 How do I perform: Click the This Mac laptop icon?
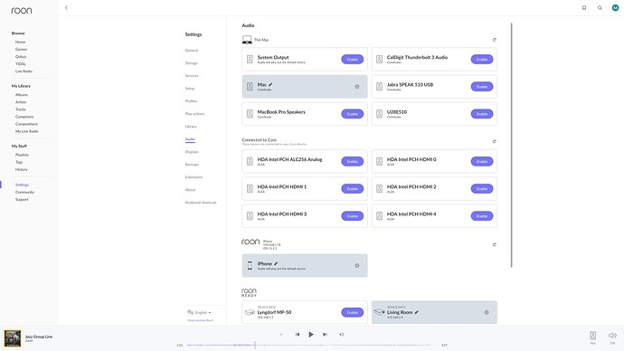pos(247,40)
